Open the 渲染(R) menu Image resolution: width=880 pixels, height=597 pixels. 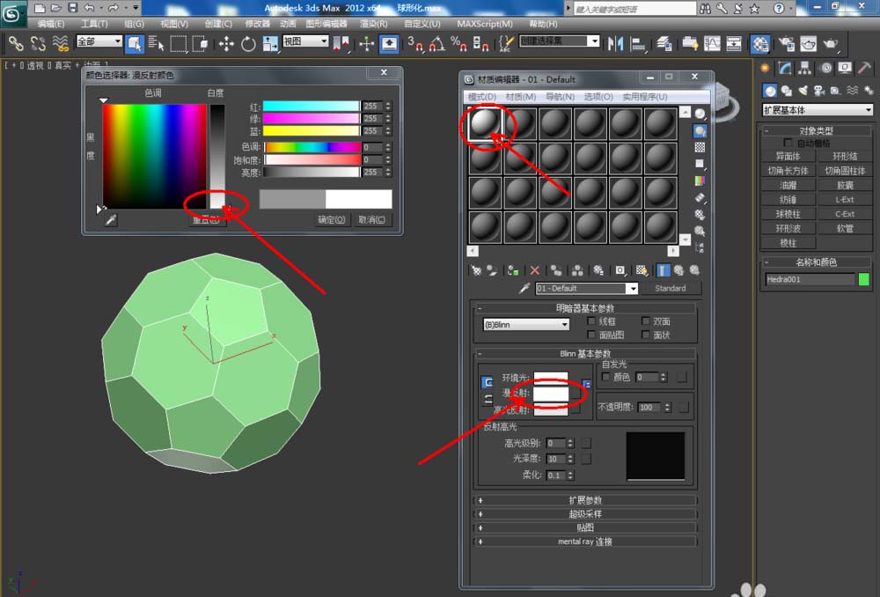[374, 24]
